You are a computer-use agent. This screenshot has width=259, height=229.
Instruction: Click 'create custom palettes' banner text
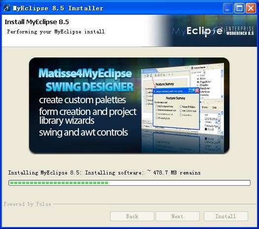(82, 100)
